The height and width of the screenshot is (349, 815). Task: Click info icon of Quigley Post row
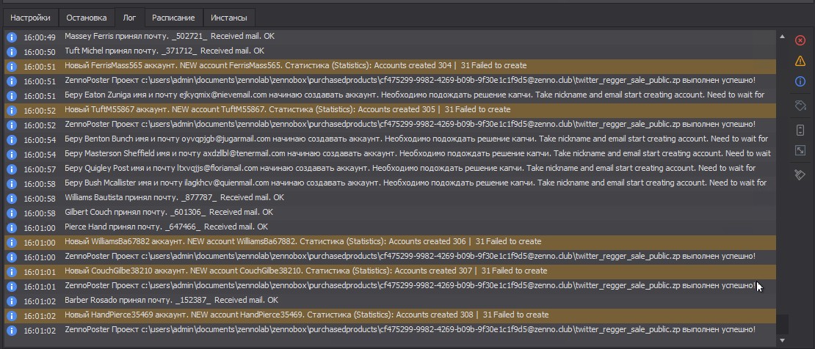[x=12, y=169]
